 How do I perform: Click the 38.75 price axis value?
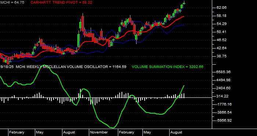[x=222, y=56]
